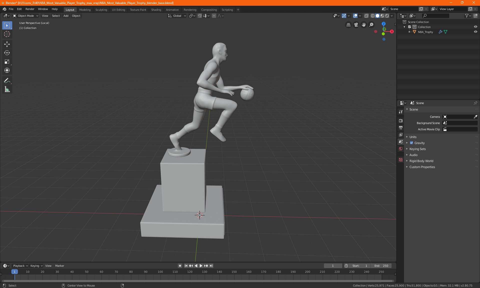480x288 pixels.
Task: Open the Render menu
Action: pyautogui.click(x=30, y=9)
